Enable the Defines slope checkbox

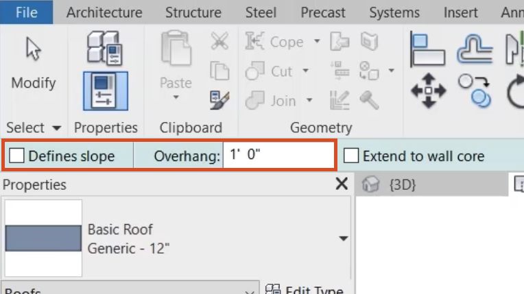(16, 156)
